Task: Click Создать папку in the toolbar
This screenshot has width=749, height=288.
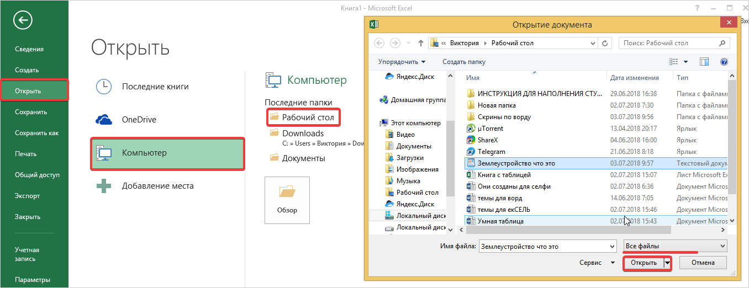Action: tap(464, 62)
